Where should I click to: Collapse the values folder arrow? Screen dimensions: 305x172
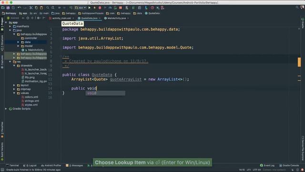[x=14, y=93]
